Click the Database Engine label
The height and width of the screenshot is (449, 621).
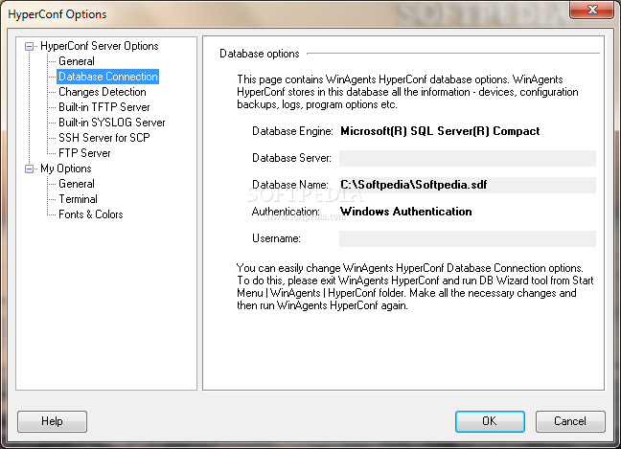[292, 131]
